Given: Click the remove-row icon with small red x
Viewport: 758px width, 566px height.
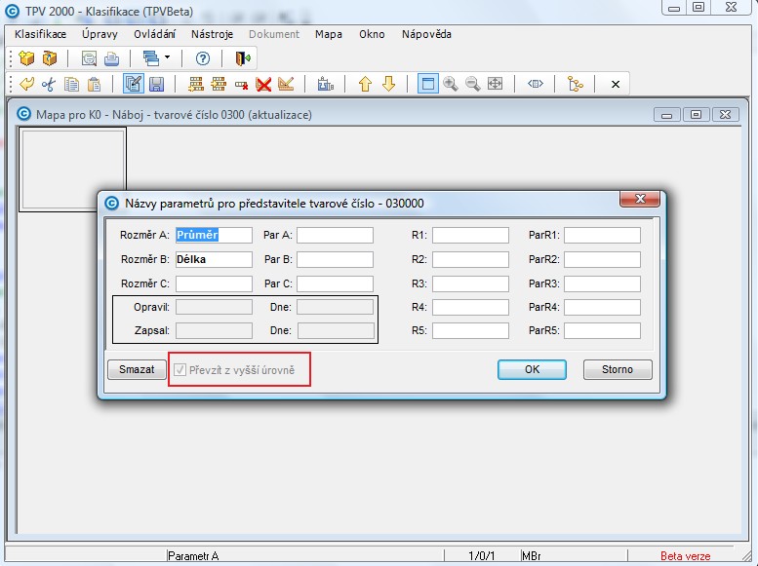Looking at the screenshot, I should pyautogui.click(x=241, y=85).
